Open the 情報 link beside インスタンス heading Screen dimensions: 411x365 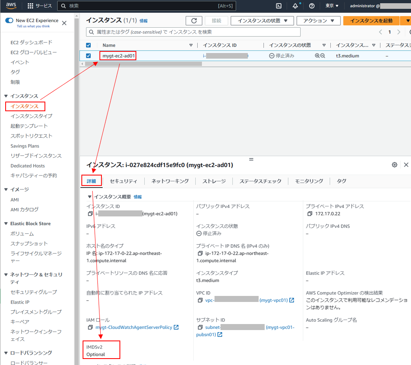(x=144, y=21)
